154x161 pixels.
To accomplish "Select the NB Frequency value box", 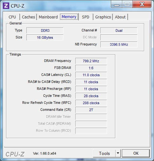I will [119, 44].
